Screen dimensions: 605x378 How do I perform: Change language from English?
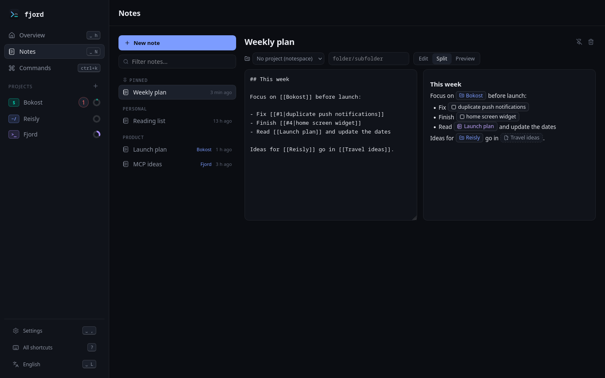pyautogui.click(x=54, y=365)
